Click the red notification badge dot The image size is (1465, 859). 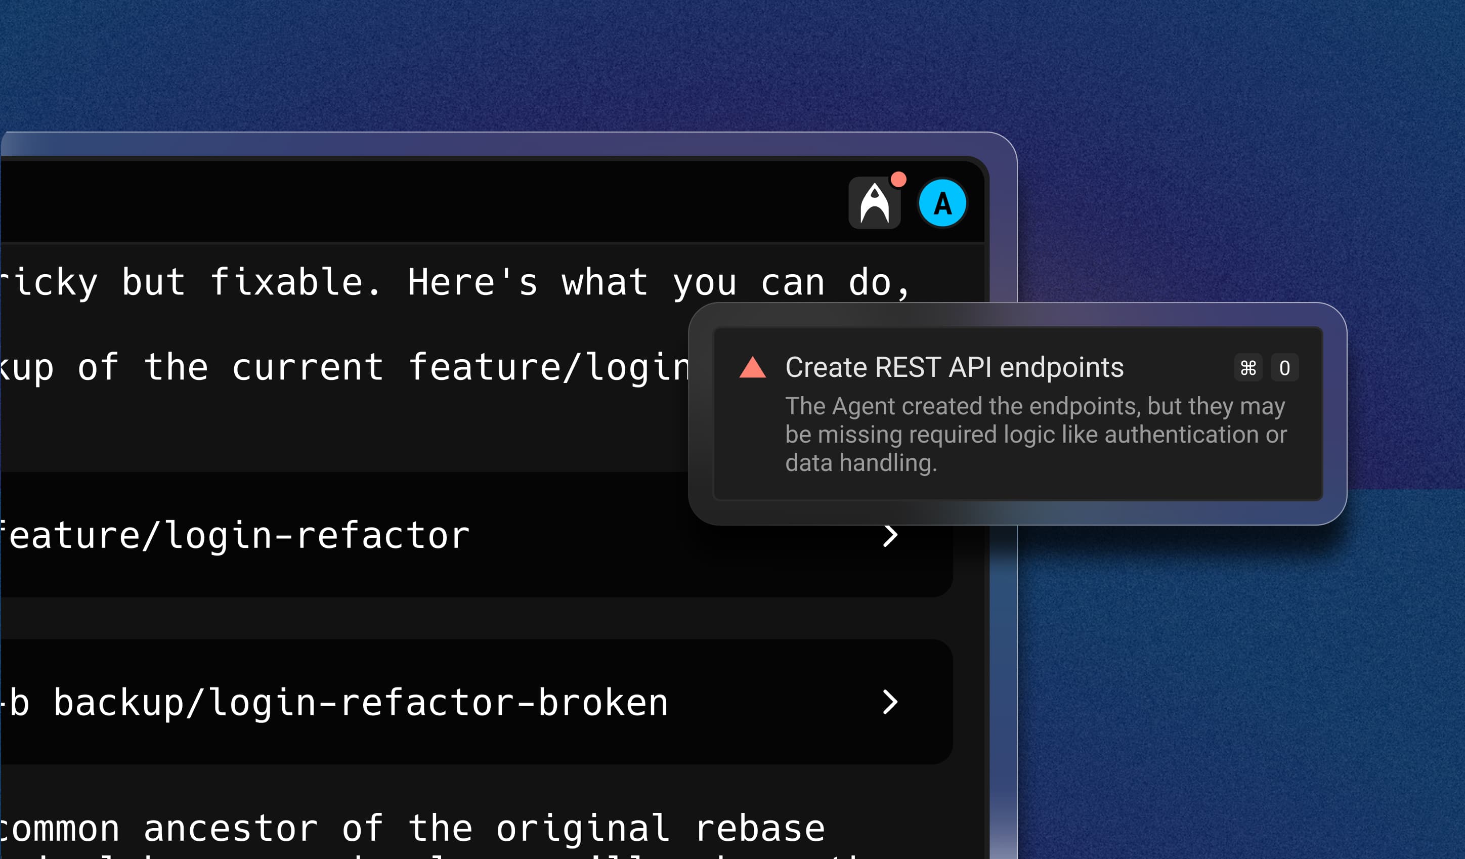pyautogui.click(x=898, y=180)
